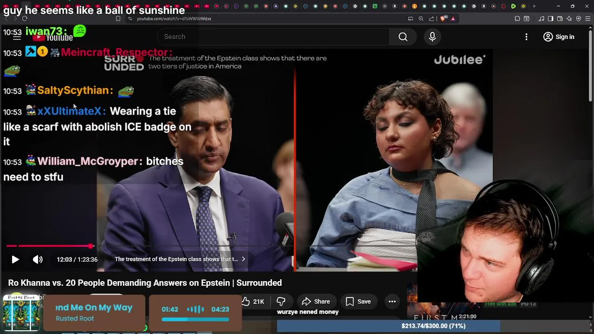The height and width of the screenshot is (334, 594).
Task: Click the page vertical scrollbar
Action: click(590, 65)
